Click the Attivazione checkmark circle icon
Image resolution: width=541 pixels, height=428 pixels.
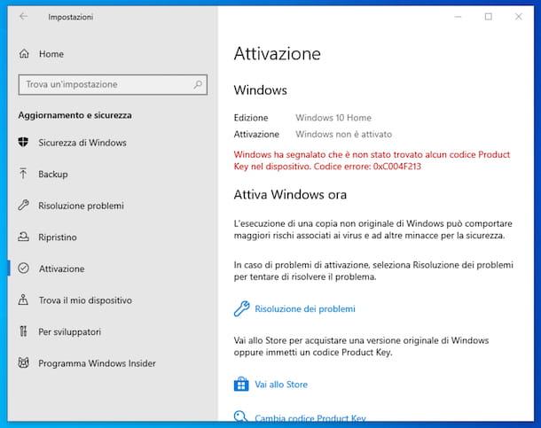pyautogui.click(x=23, y=268)
